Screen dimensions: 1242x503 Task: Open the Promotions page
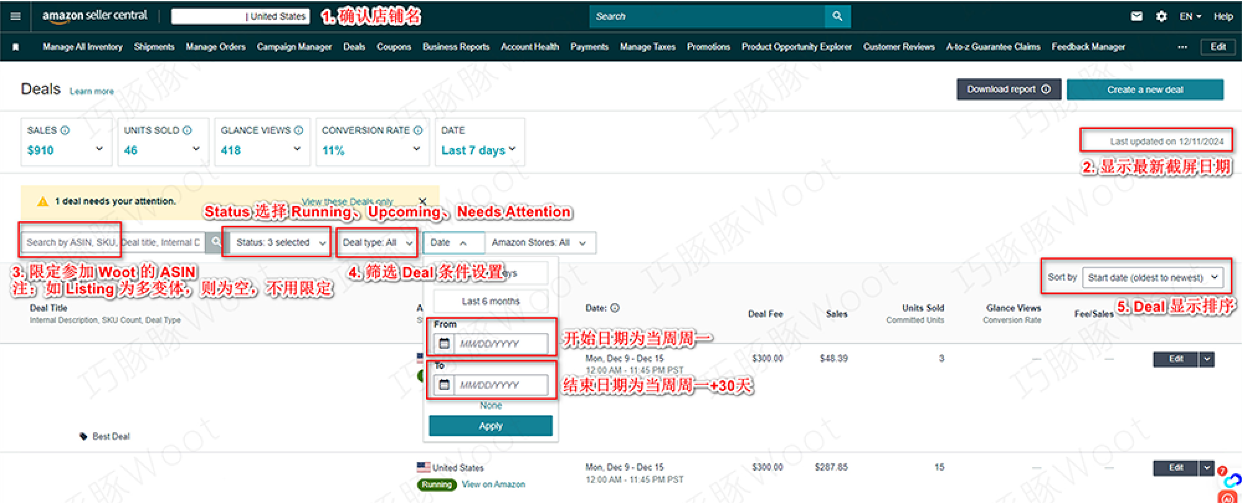pyautogui.click(x=709, y=47)
